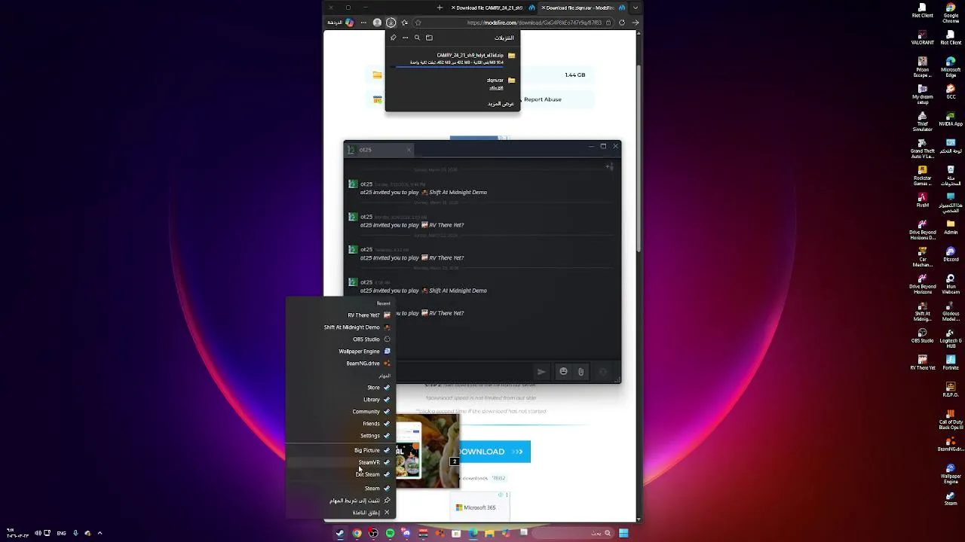Open Fortnite desktop shortcut

coord(951,362)
